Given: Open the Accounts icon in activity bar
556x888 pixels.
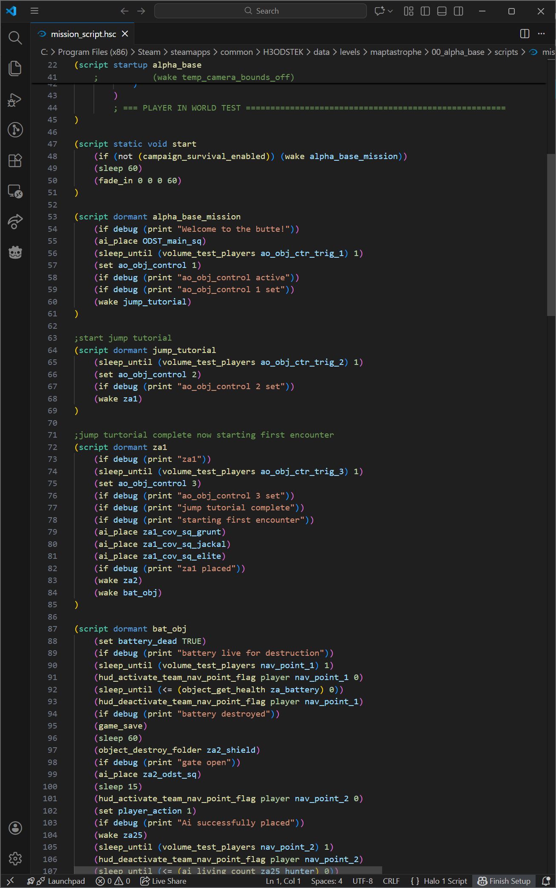Looking at the screenshot, I should pos(15,828).
